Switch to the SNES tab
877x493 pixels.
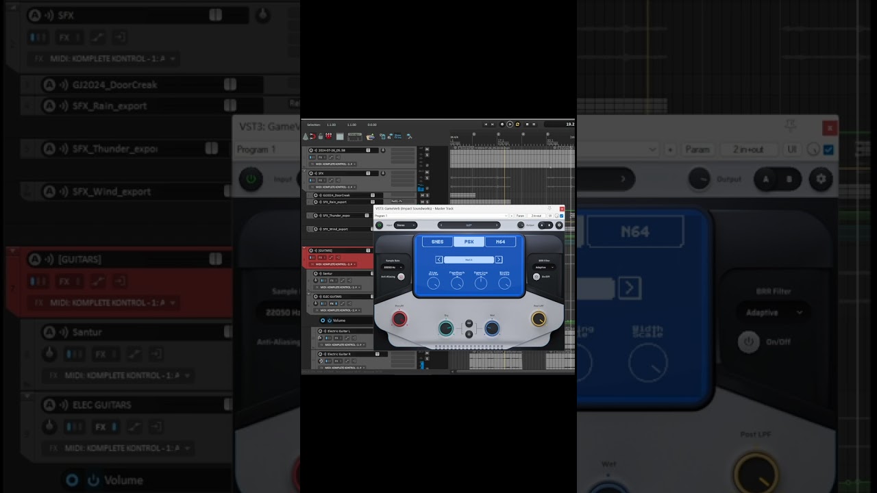437,242
